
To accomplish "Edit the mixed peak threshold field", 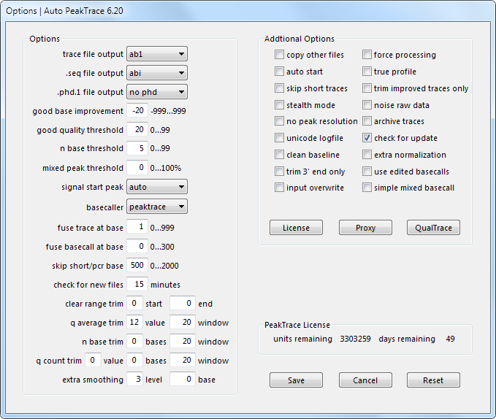I will pyautogui.click(x=137, y=167).
